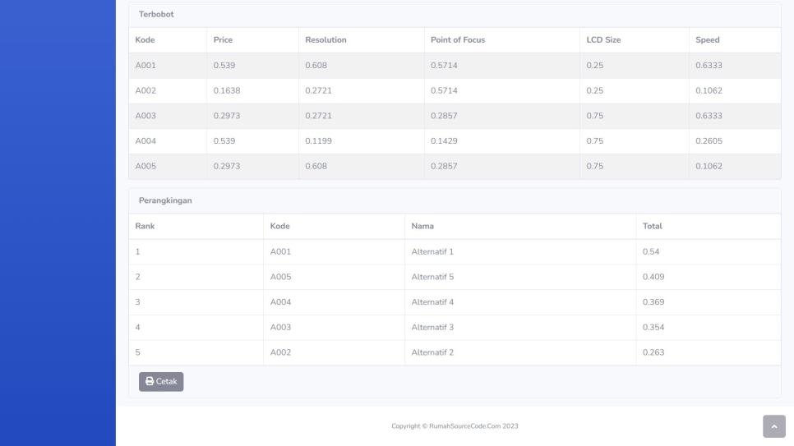Select the Price column header
Screen dimensions: 794x446
coord(224,40)
